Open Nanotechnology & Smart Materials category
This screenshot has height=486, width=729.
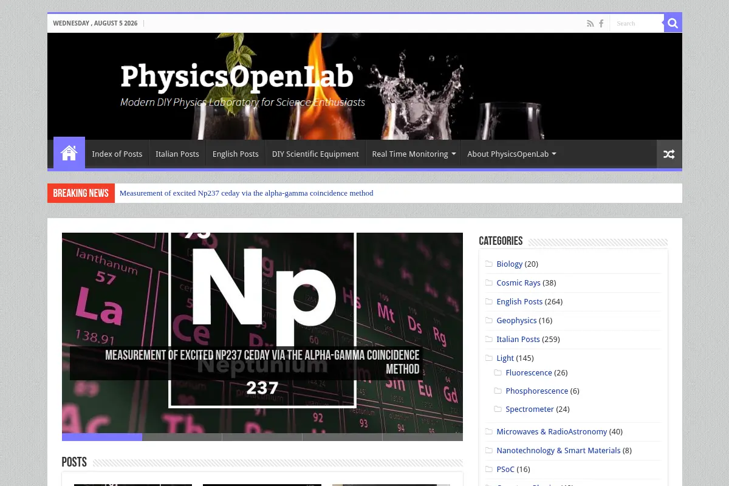(x=558, y=450)
